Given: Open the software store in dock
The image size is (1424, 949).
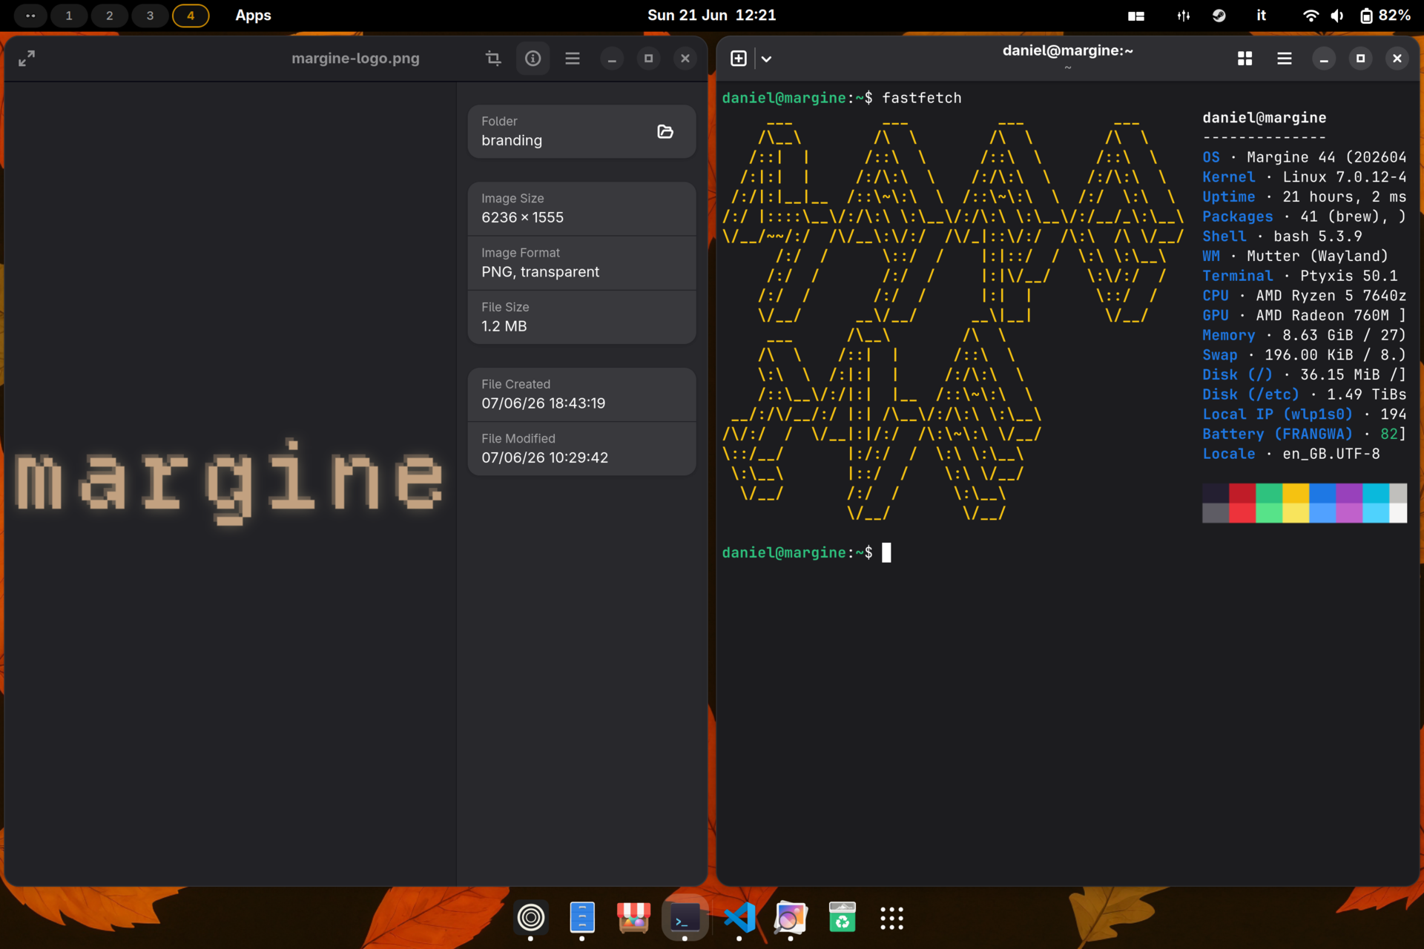Looking at the screenshot, I should click(x=633, y=918).
